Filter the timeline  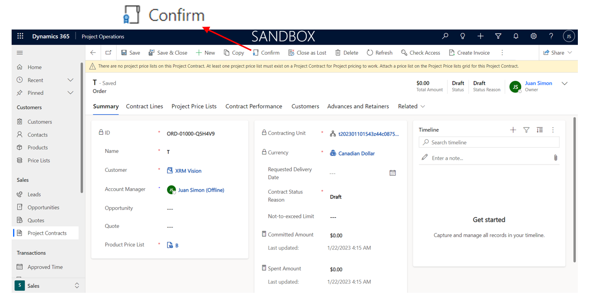[526, 130]
